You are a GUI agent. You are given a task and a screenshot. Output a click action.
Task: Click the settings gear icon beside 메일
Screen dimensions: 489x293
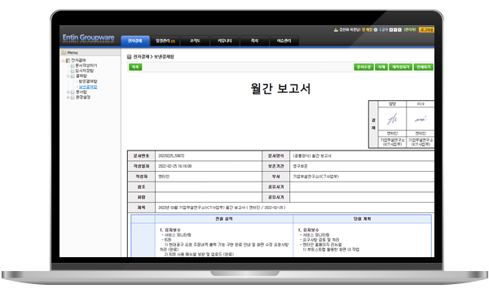(x=376, y=30)
